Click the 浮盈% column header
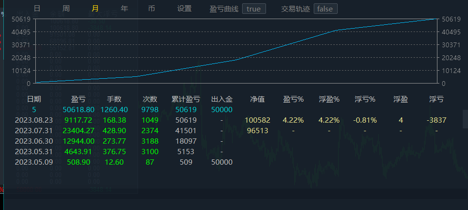This screenshot has width=468, height=210. (x=329, y=99)
